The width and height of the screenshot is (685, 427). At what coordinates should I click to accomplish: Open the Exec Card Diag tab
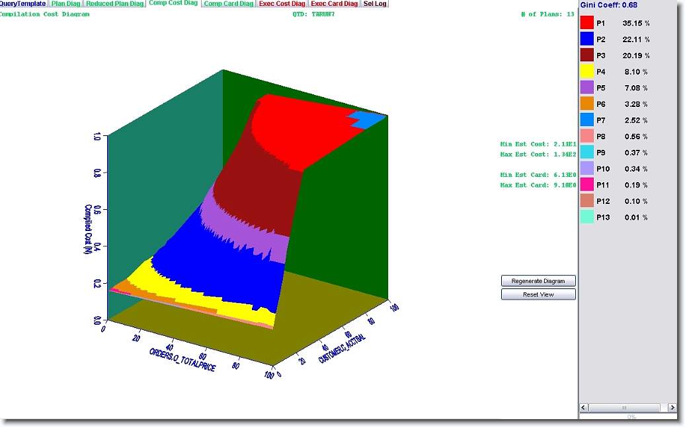(334, 4)
